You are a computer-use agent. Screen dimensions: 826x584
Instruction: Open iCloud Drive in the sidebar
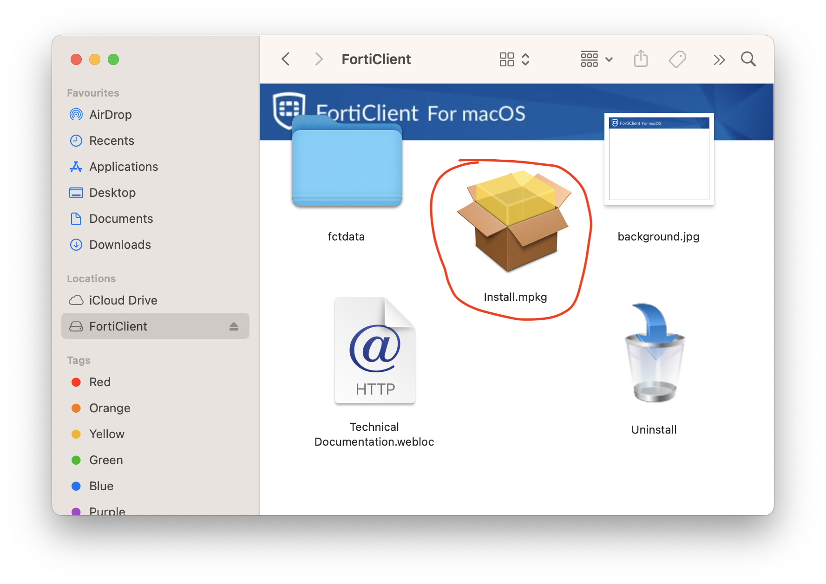click(155, 300)
